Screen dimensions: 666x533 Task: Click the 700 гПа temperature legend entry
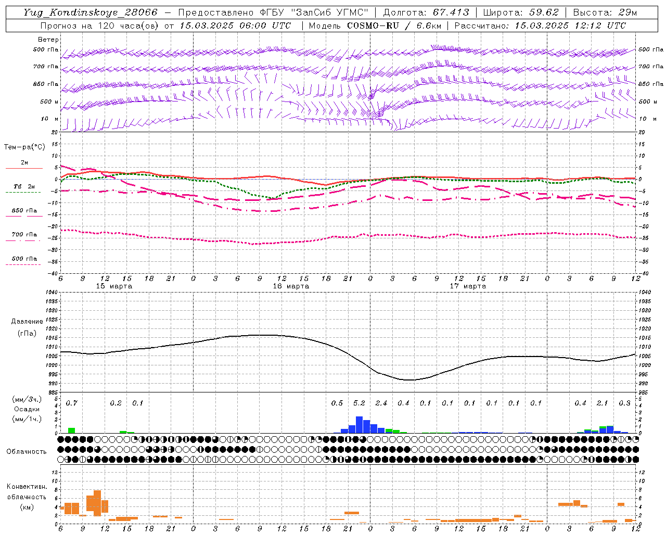pyautogui.click(x=24, y=234)
